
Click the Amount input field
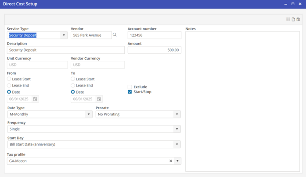click(x=154, y=50)
